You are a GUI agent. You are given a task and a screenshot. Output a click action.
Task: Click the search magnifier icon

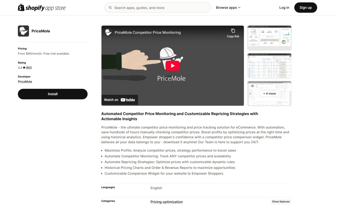pos(110,8)
